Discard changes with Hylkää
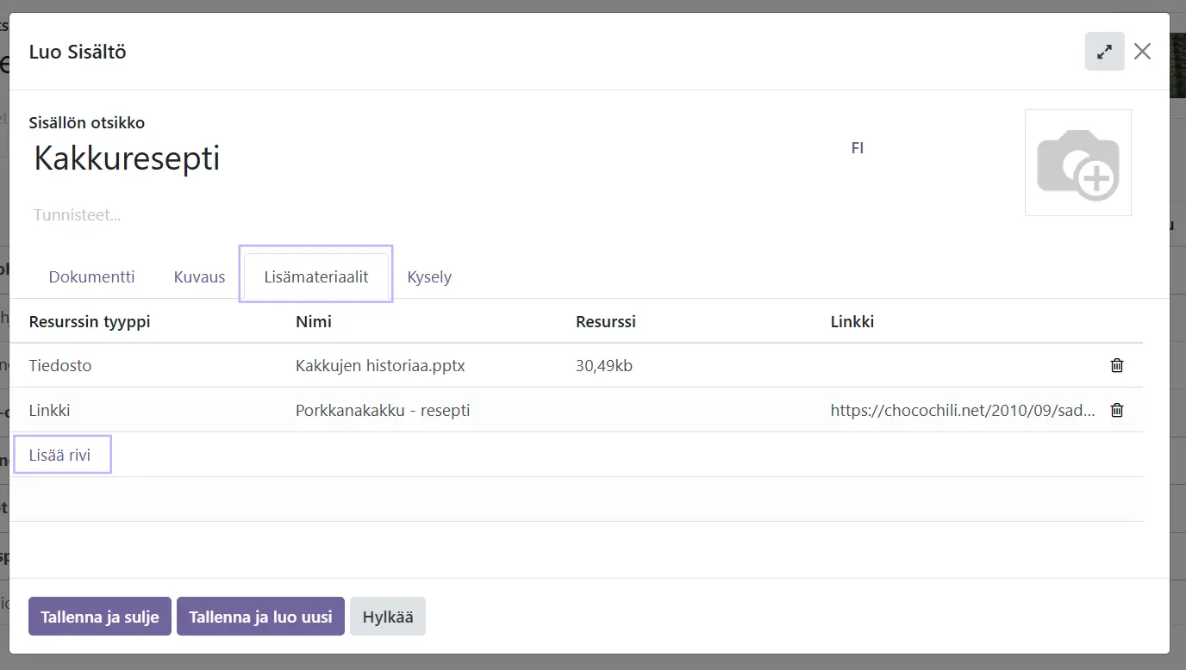This screenshot has width=1186, height=670. click(387, 617)
